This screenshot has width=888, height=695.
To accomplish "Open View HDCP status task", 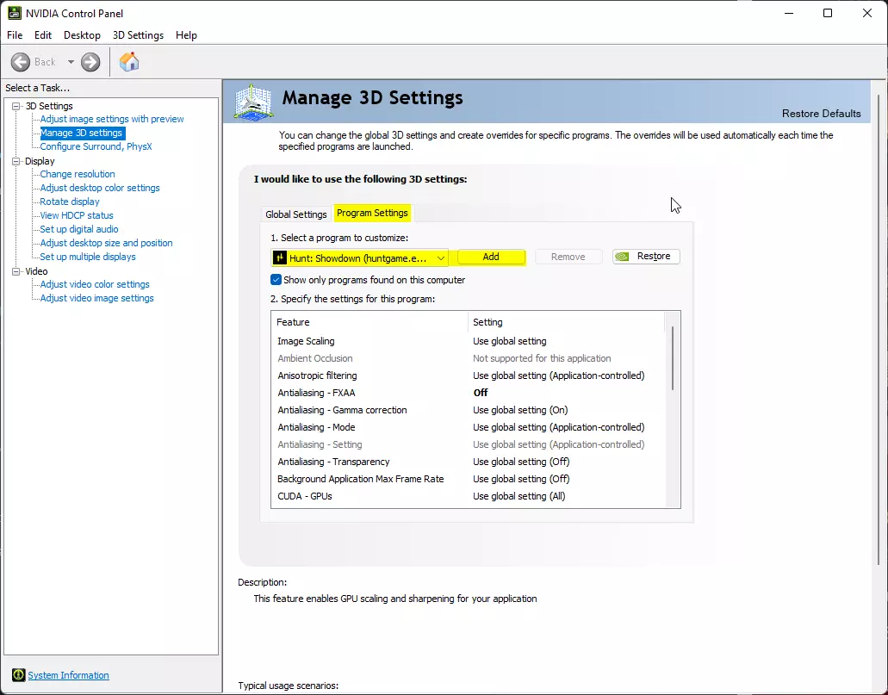I will click(77, 215).
